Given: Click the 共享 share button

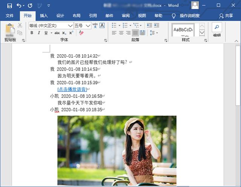Looking at the screenshot, I should tap(226, 16).
